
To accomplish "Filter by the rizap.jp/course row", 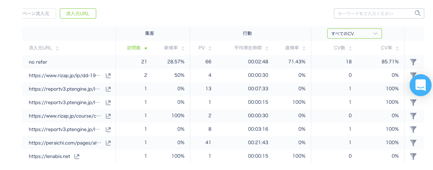I will point(413,116).
